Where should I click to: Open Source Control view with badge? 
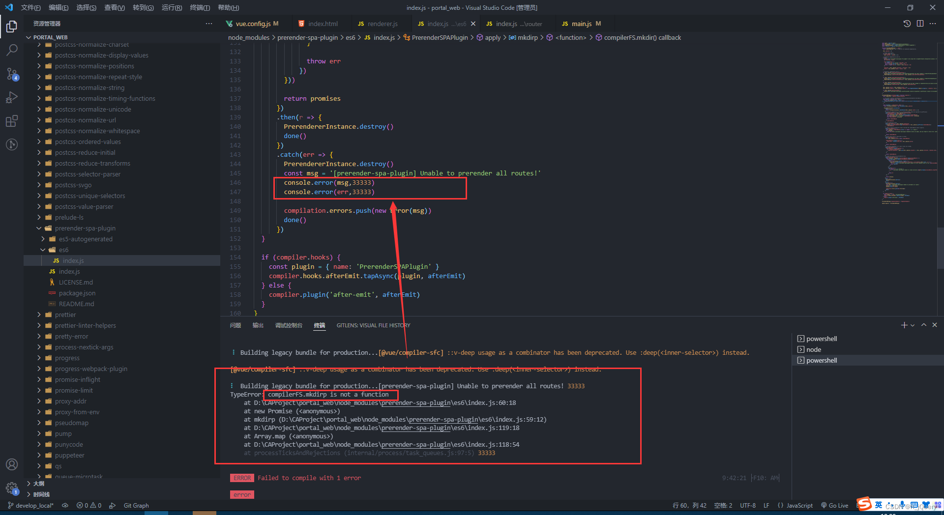(x=12, y=74)
